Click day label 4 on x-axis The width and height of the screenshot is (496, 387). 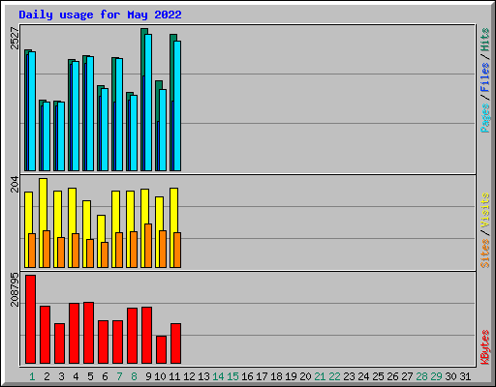point(76,376)
